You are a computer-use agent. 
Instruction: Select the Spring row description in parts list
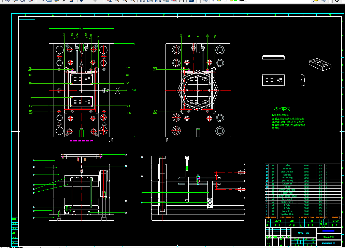coord(287,165)
